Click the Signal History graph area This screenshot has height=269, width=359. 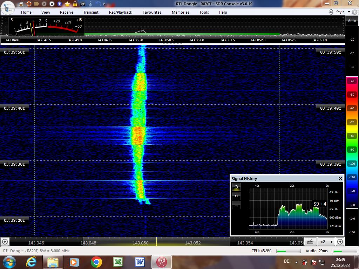pos(288,208)
